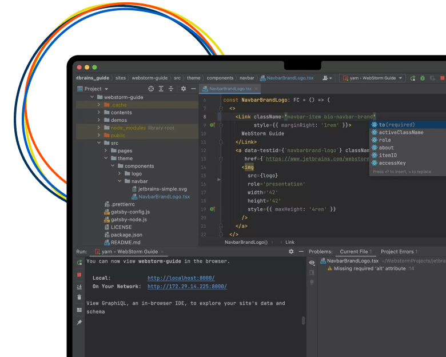Click the light bulb quick-fix icon in Problems
Viewport: 446px width, 357px height.
click(x=312, y=282)
